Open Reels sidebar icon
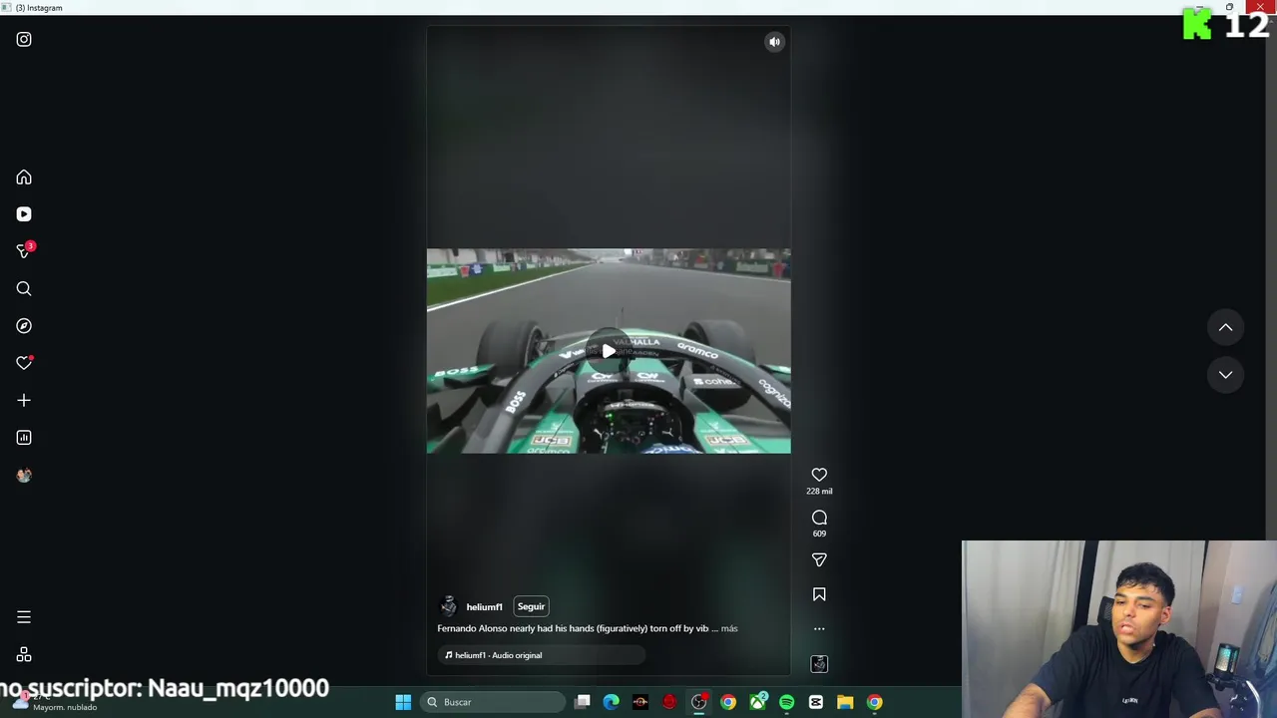This screenshot has height=718, width=1277. (x=24, y=214)
